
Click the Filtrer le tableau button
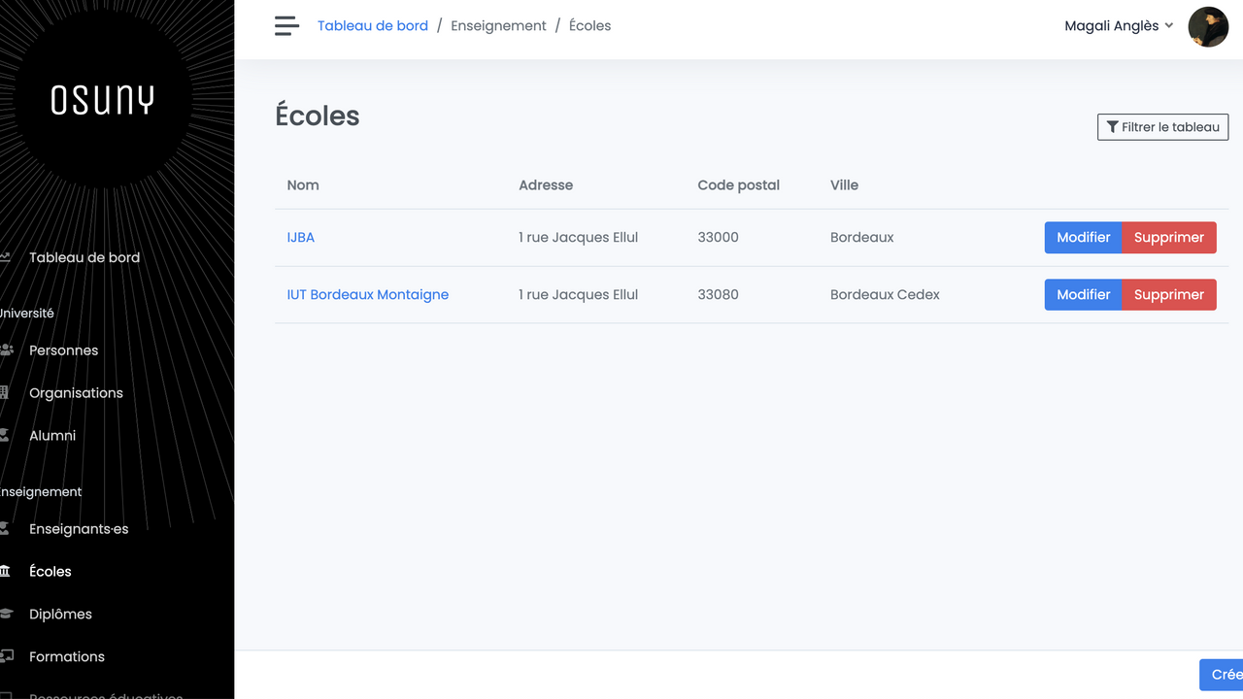1162,127
